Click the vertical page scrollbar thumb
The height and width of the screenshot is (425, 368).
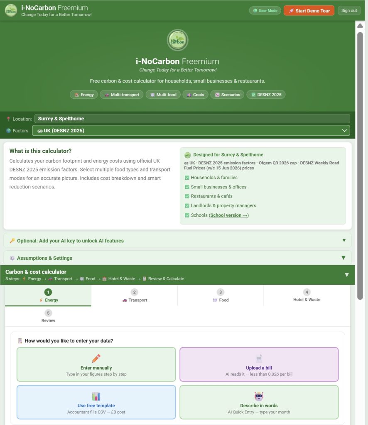click(x=360, y=166)
